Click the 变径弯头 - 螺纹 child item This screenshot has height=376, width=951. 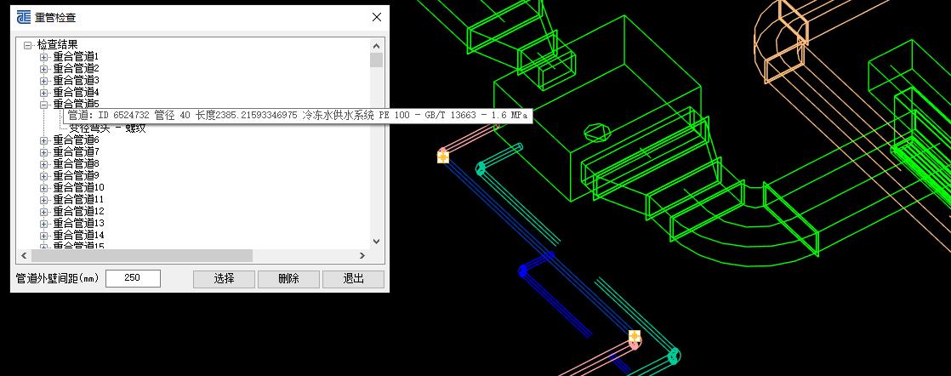point(107,128)
